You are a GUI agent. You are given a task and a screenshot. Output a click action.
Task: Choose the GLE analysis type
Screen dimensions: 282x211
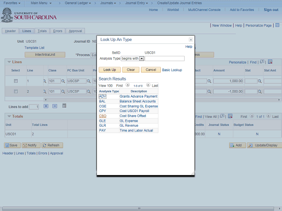click(x=102, y=121)
